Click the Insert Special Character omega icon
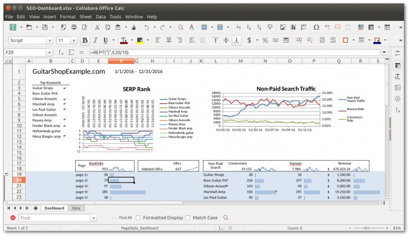The image size is (410, 237). (x=317, y=27)
